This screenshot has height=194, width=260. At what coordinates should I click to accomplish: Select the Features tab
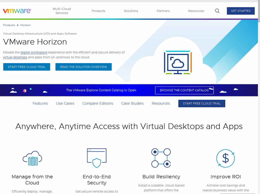click(40, 103)
